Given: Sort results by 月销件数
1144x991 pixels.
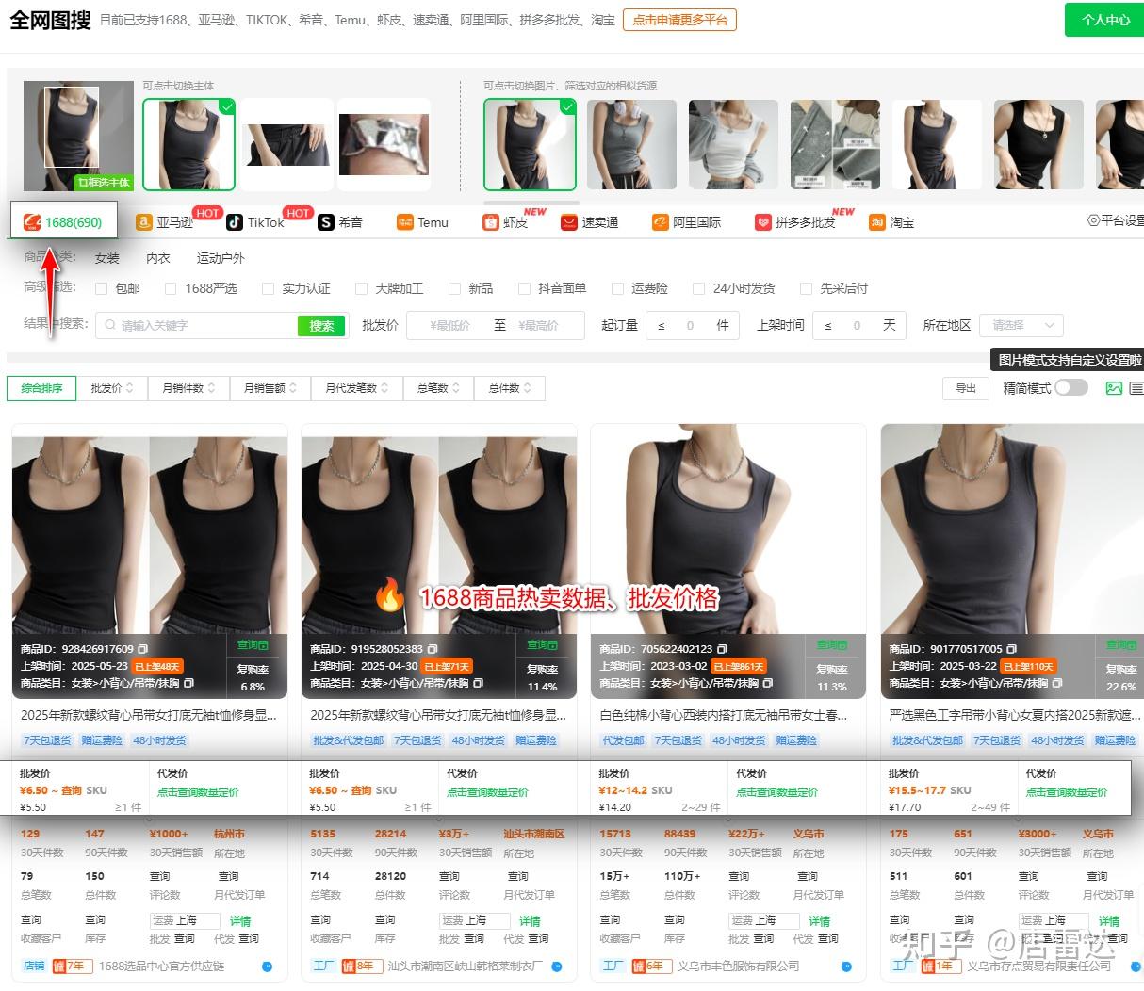Looking at the screenshot, I should coord(188,387).
